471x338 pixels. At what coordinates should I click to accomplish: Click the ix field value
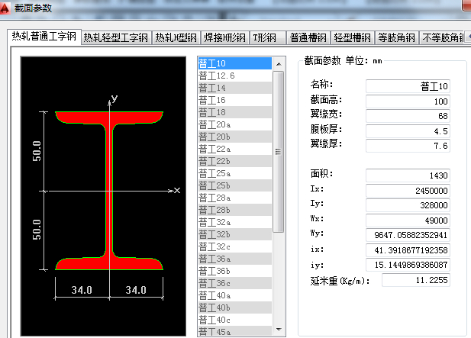pos(408,250)
